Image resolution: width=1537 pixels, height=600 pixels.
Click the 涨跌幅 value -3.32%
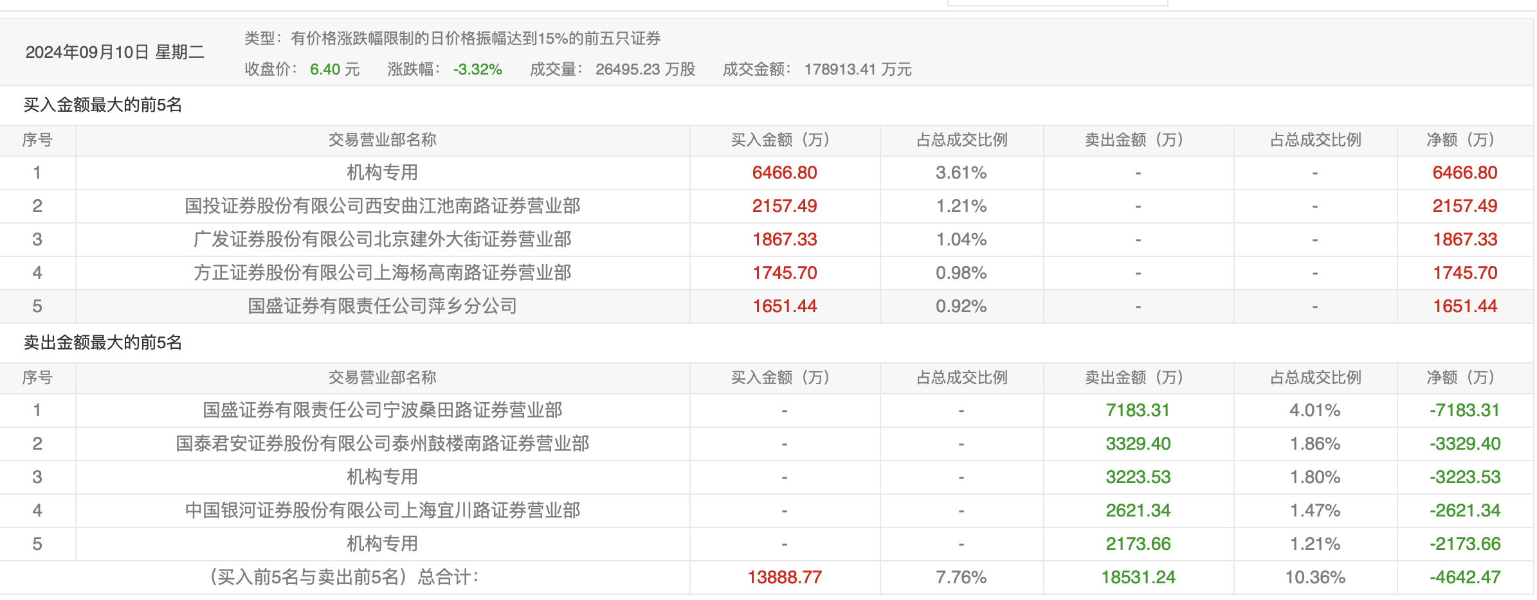477,69
